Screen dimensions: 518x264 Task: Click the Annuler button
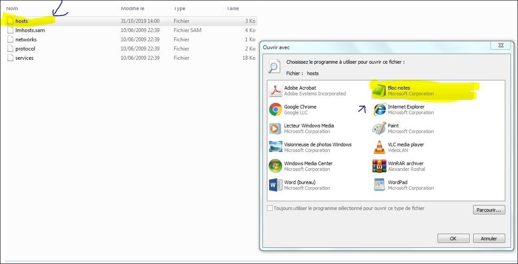489,238
